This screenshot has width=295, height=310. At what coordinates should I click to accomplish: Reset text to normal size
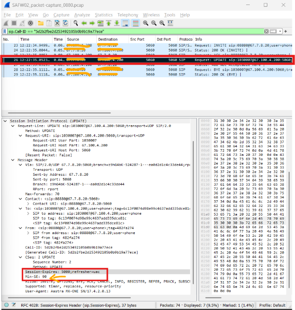pyautogui.click(x=162, y=23)
